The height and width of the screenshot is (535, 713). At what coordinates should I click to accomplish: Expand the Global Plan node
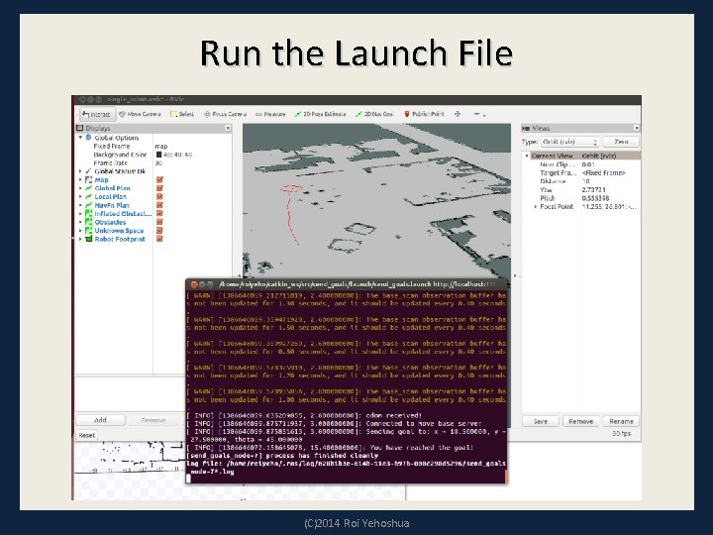pos(80,188)
